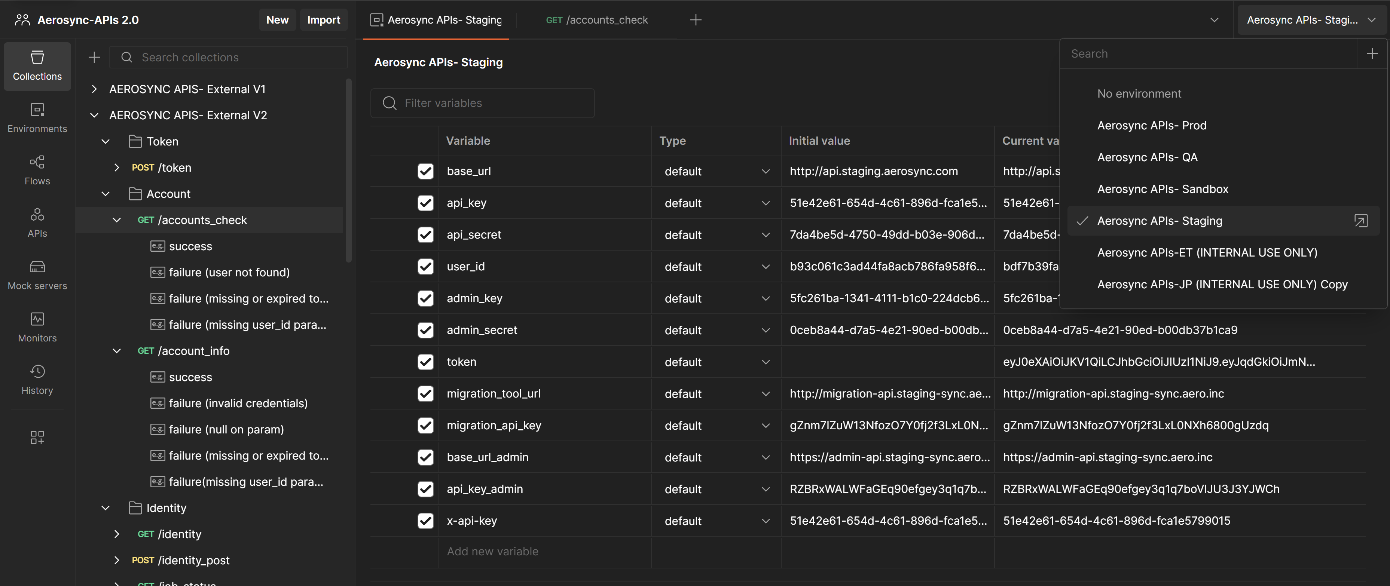Uncheck the api_secret variable checkbox

425,234
